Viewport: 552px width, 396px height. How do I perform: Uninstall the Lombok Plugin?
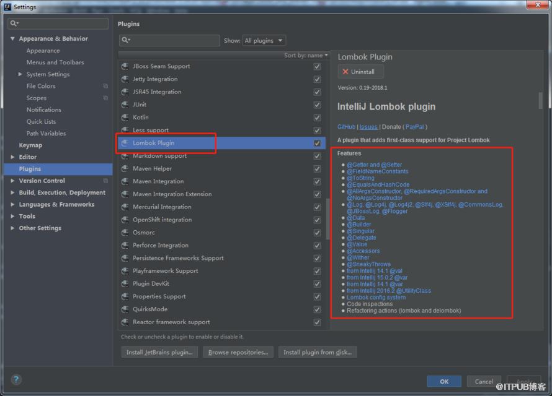(x=360, y=72)
